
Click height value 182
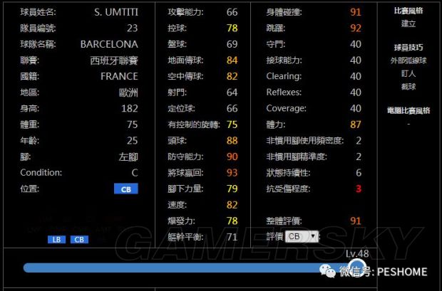(x=130, y=108)
